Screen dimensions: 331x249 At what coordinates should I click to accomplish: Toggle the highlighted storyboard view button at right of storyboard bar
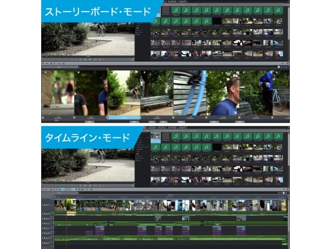(x=279, y=67)
